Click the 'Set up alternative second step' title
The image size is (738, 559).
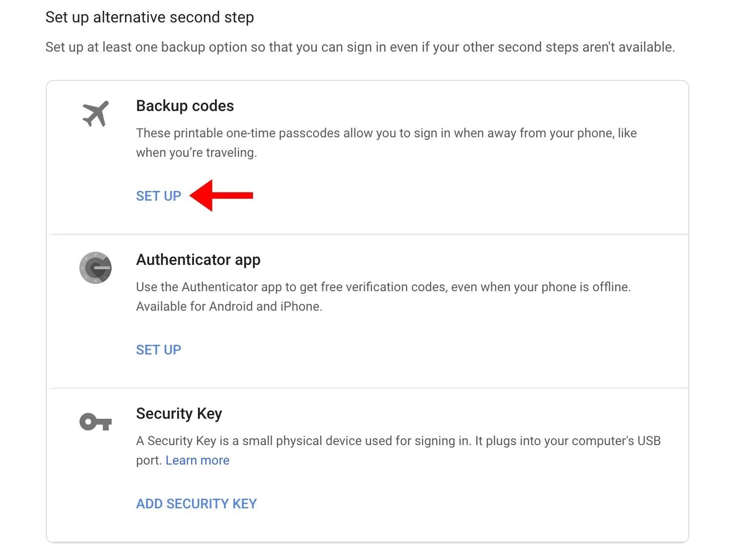[150, 17]
